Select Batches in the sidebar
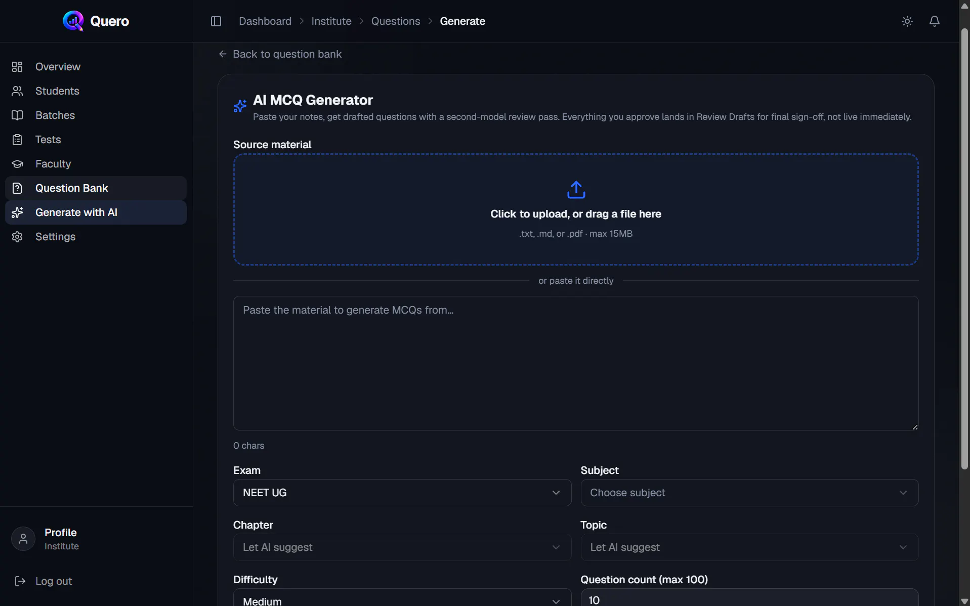The image size is (970, 606). click(96, 115)
